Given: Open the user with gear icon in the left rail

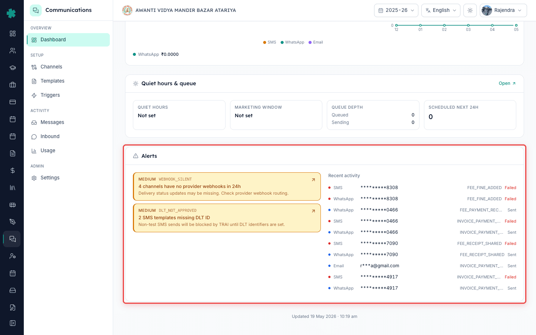Looking at the screenshot, I should click(13, 256).
